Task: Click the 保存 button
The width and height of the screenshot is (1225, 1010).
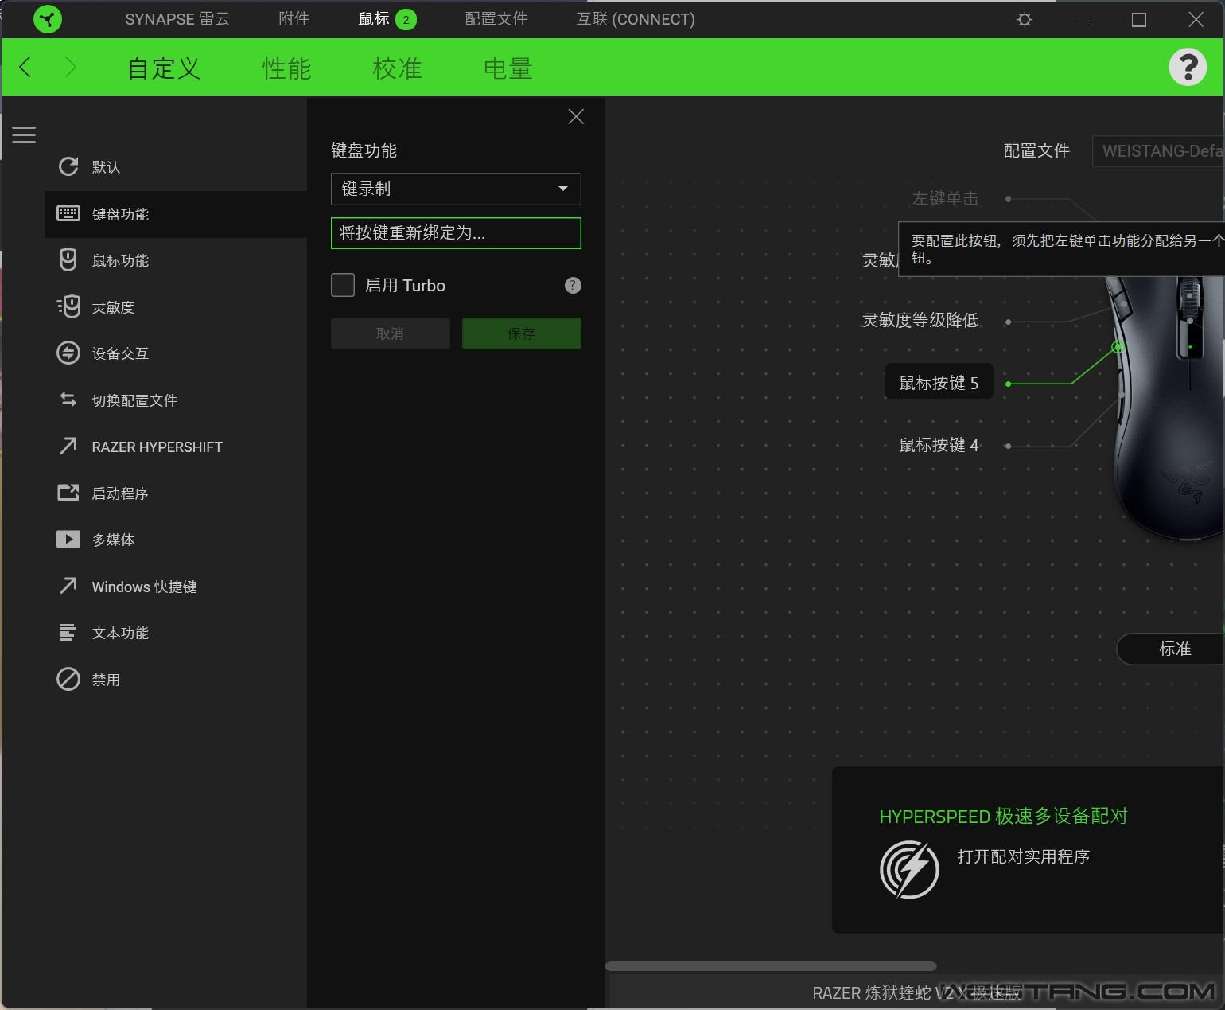Action: coord(522,333)
